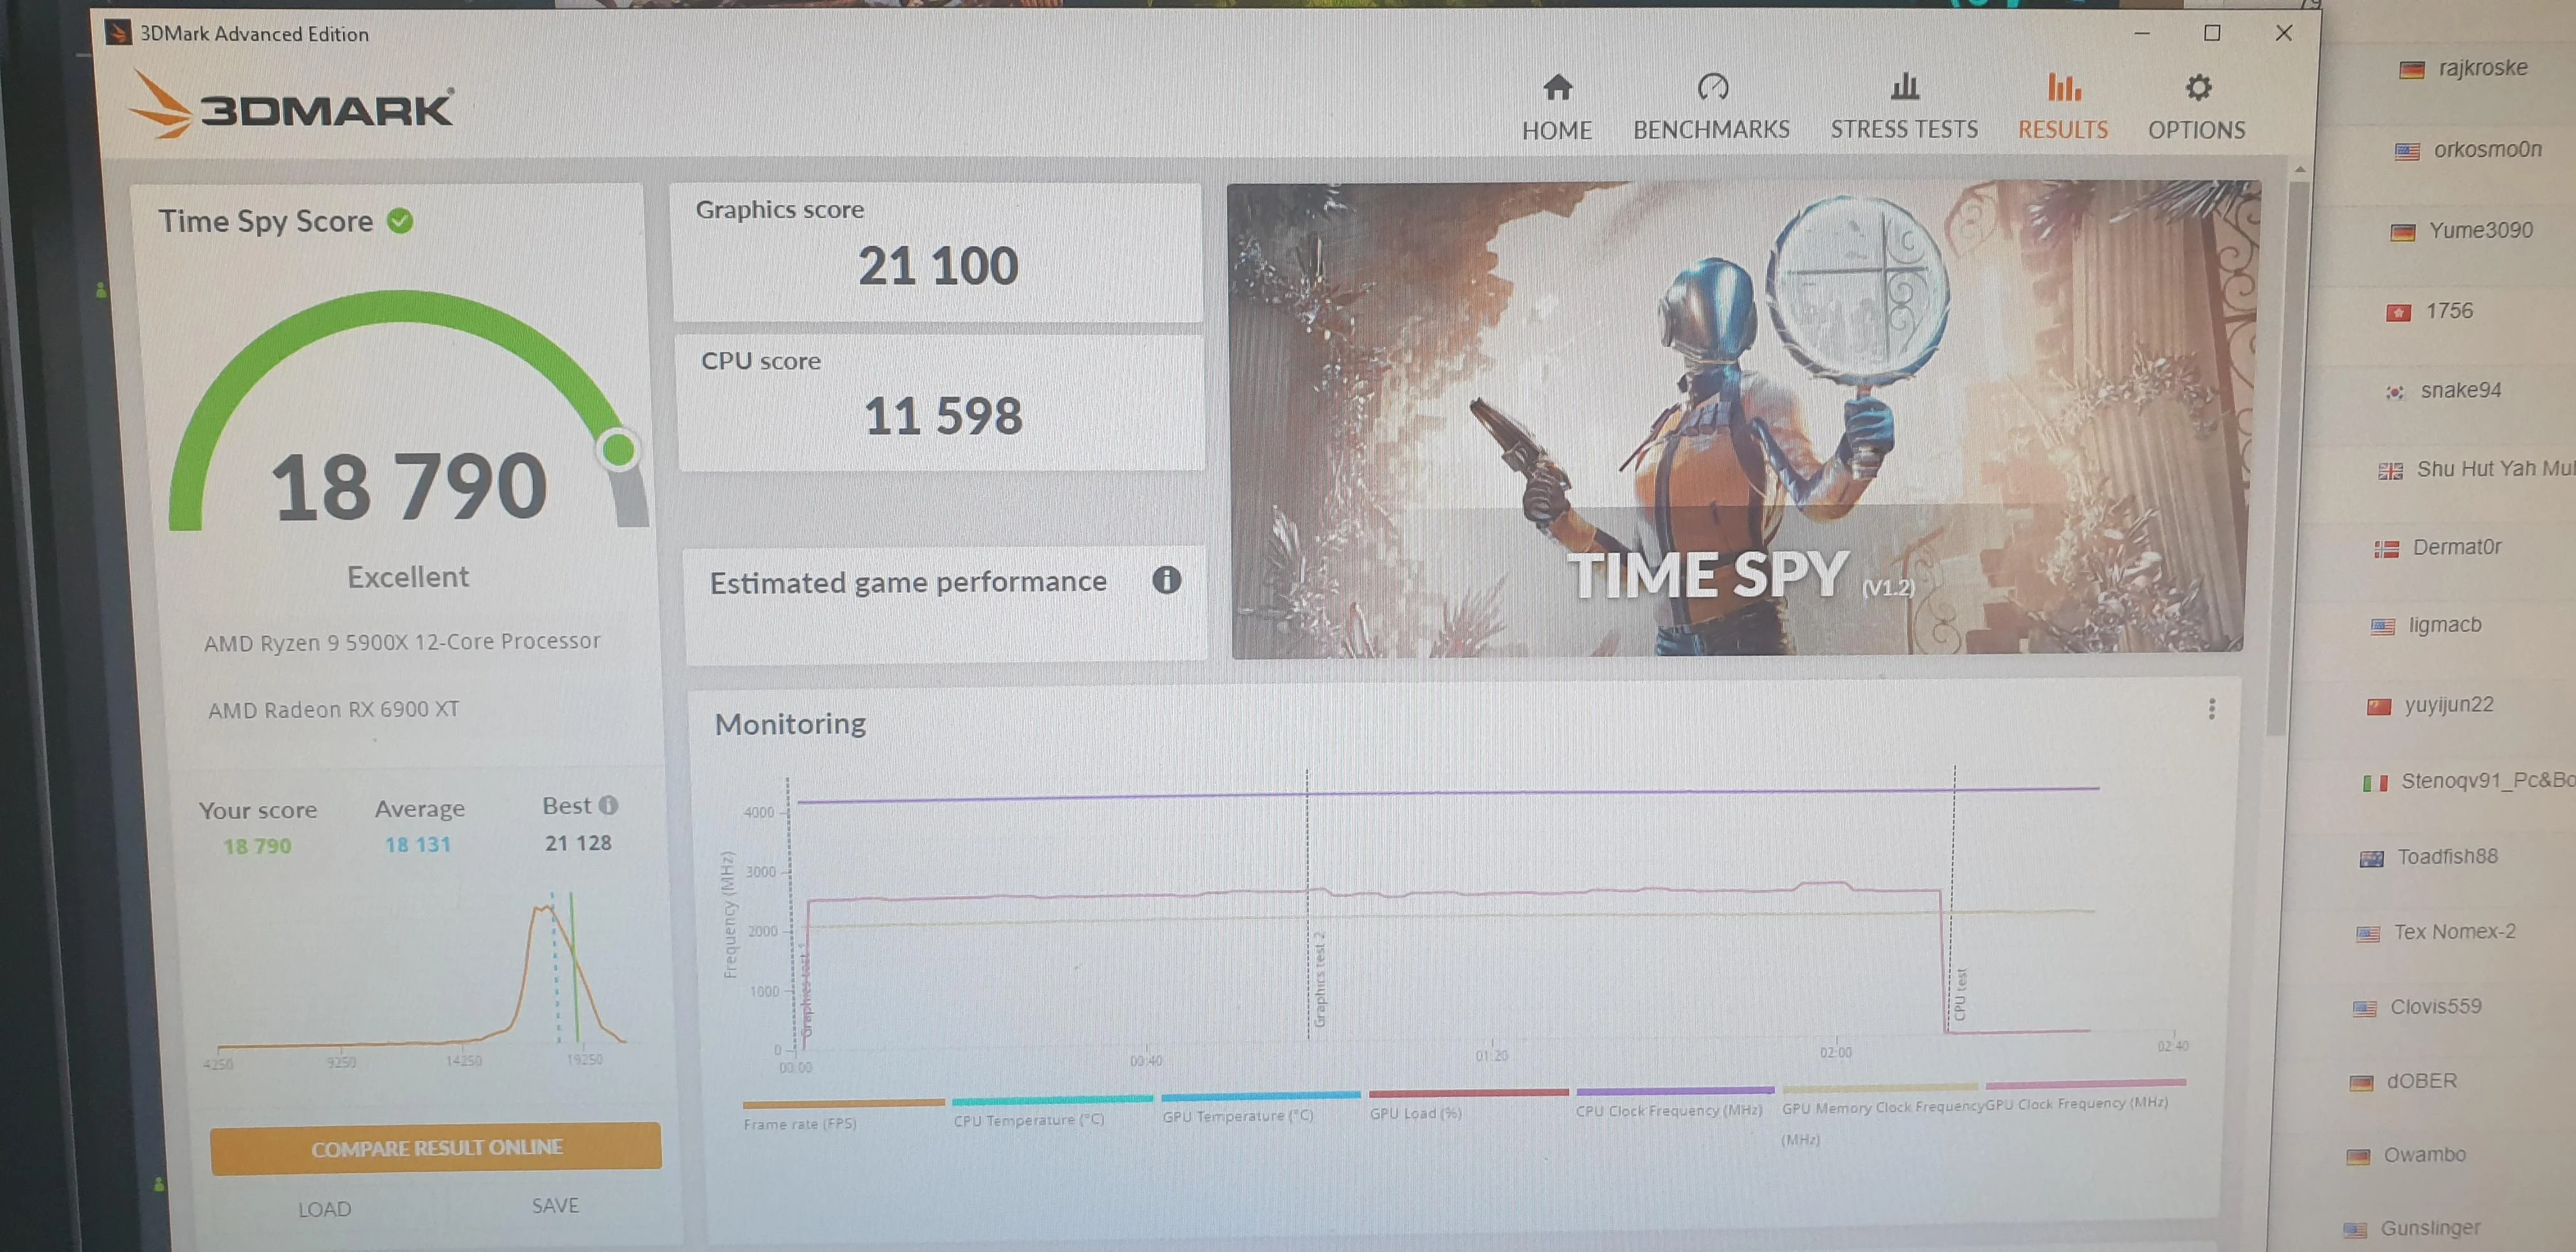Open the Options gear icon
This screenshot has width=2576, height=1252.
(2197, 88)
